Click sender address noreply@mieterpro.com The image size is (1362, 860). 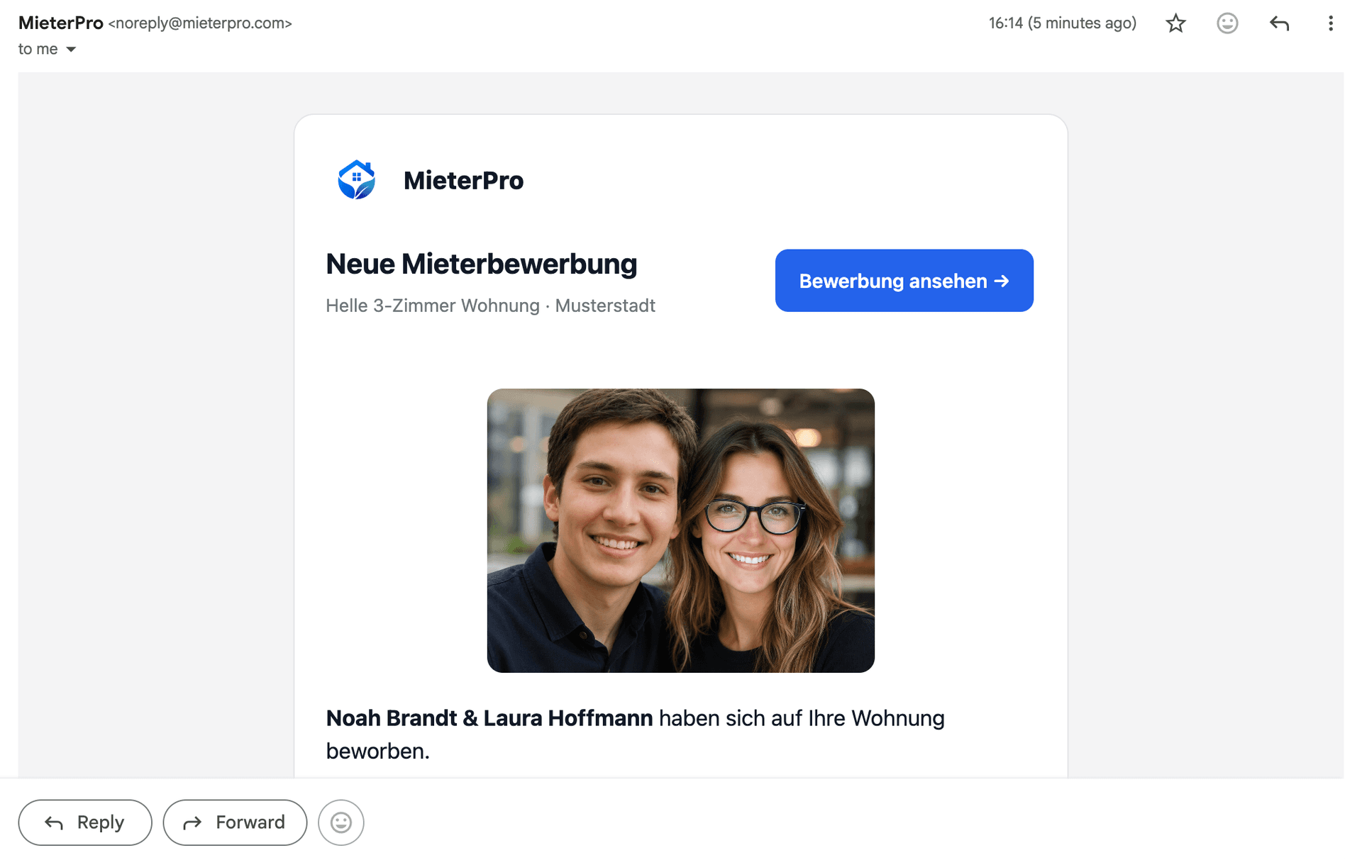click(200, 23)
